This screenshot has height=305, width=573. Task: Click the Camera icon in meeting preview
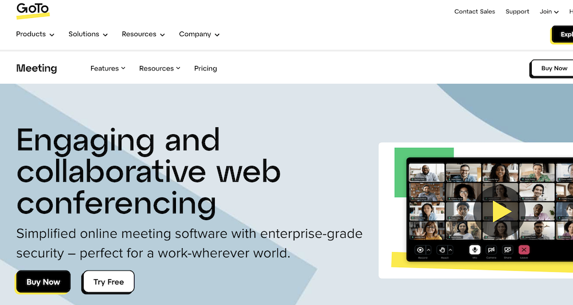[x=491, y=250]
